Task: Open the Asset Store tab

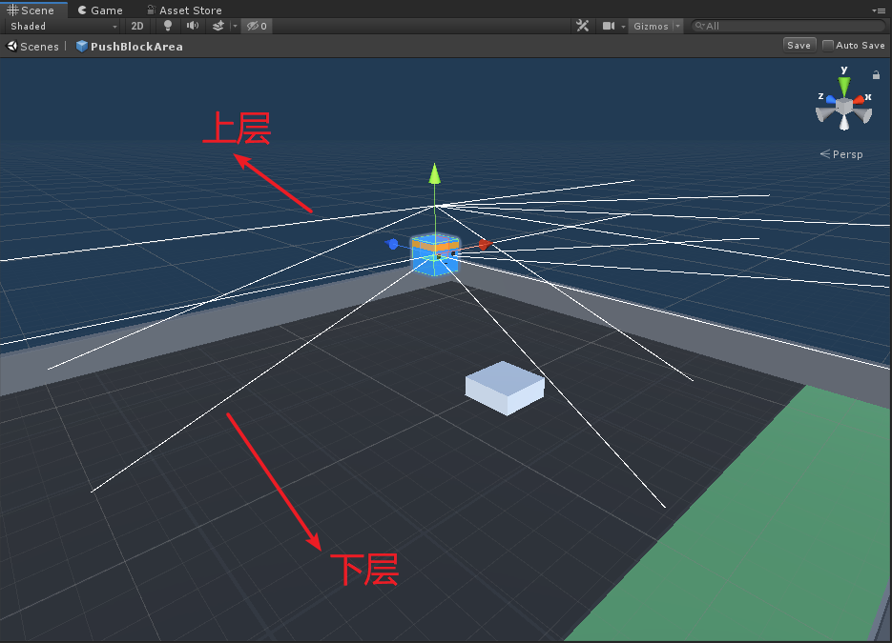Action: (x=184, y=10)
